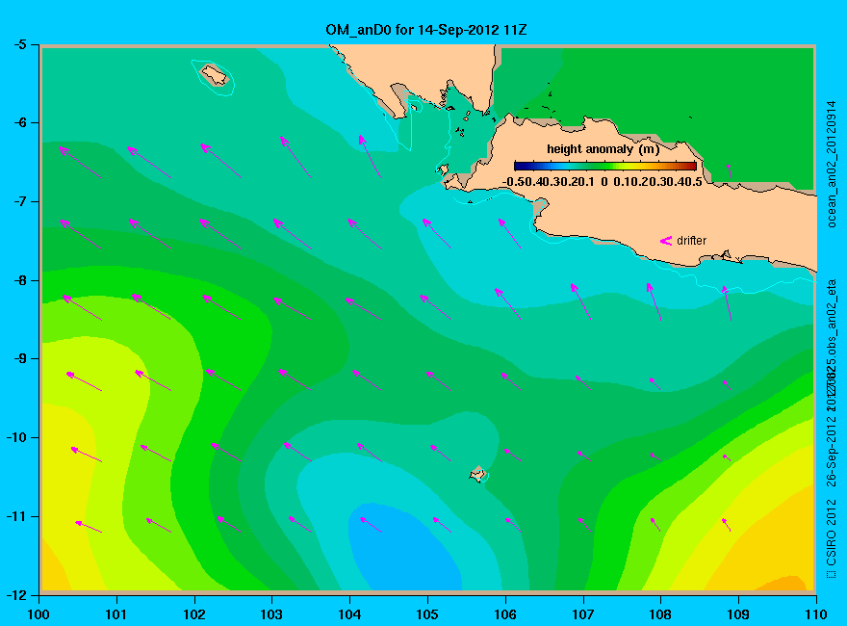This screenshot has width=847, height=626.
Task: Click the map title 'OM_anD0 for 14-Sep-2012 11Z'
Action: 425,30
